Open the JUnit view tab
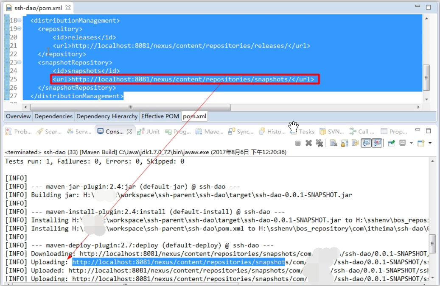This screenshot has height=286, width=440. tap(149, 131)
